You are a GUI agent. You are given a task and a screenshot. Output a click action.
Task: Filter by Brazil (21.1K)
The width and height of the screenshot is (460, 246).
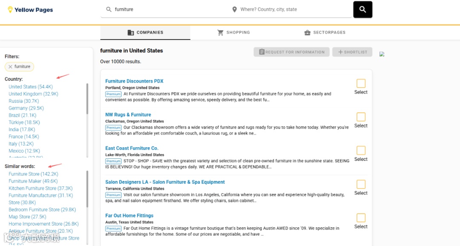[22, 115]
